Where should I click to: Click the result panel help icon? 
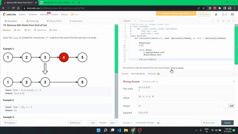[x=234, y=82]
